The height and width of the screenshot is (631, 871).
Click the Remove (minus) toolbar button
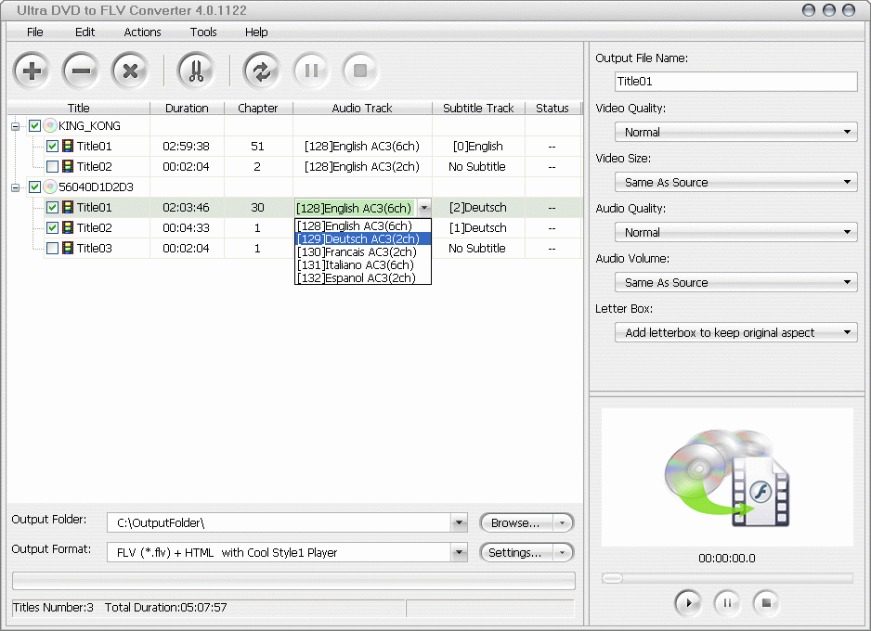81,71
